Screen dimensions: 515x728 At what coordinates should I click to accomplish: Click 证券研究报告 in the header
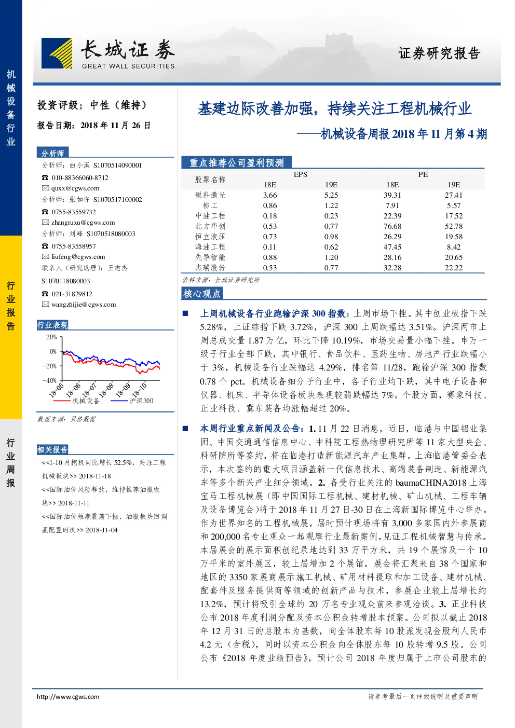[x=439, y=53]
